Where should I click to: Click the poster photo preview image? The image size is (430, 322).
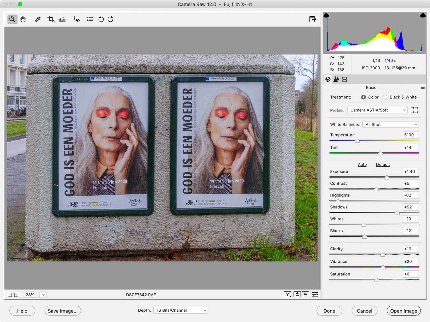[x=162, y=158]
